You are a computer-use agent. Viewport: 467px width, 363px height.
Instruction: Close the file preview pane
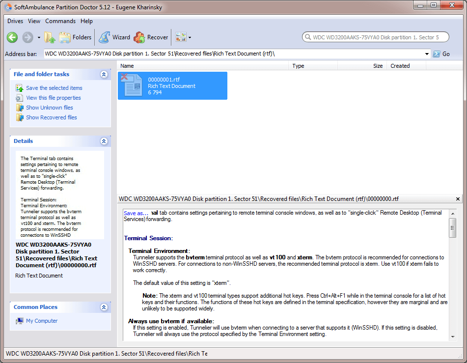pyautogui.click(x=458, y=199)
